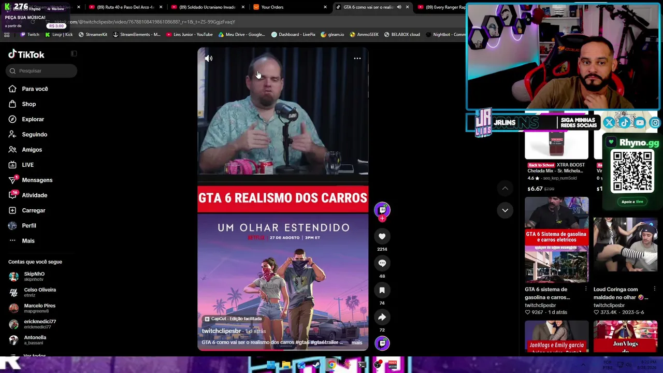Open the twitchclipesbr avatar beside the video
The width and height of the screenshot is (663, 373).
382,209
